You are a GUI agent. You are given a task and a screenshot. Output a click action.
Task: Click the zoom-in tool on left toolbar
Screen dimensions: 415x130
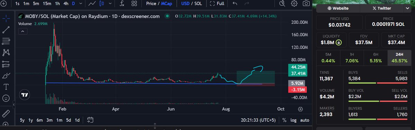tap(5, 124)
